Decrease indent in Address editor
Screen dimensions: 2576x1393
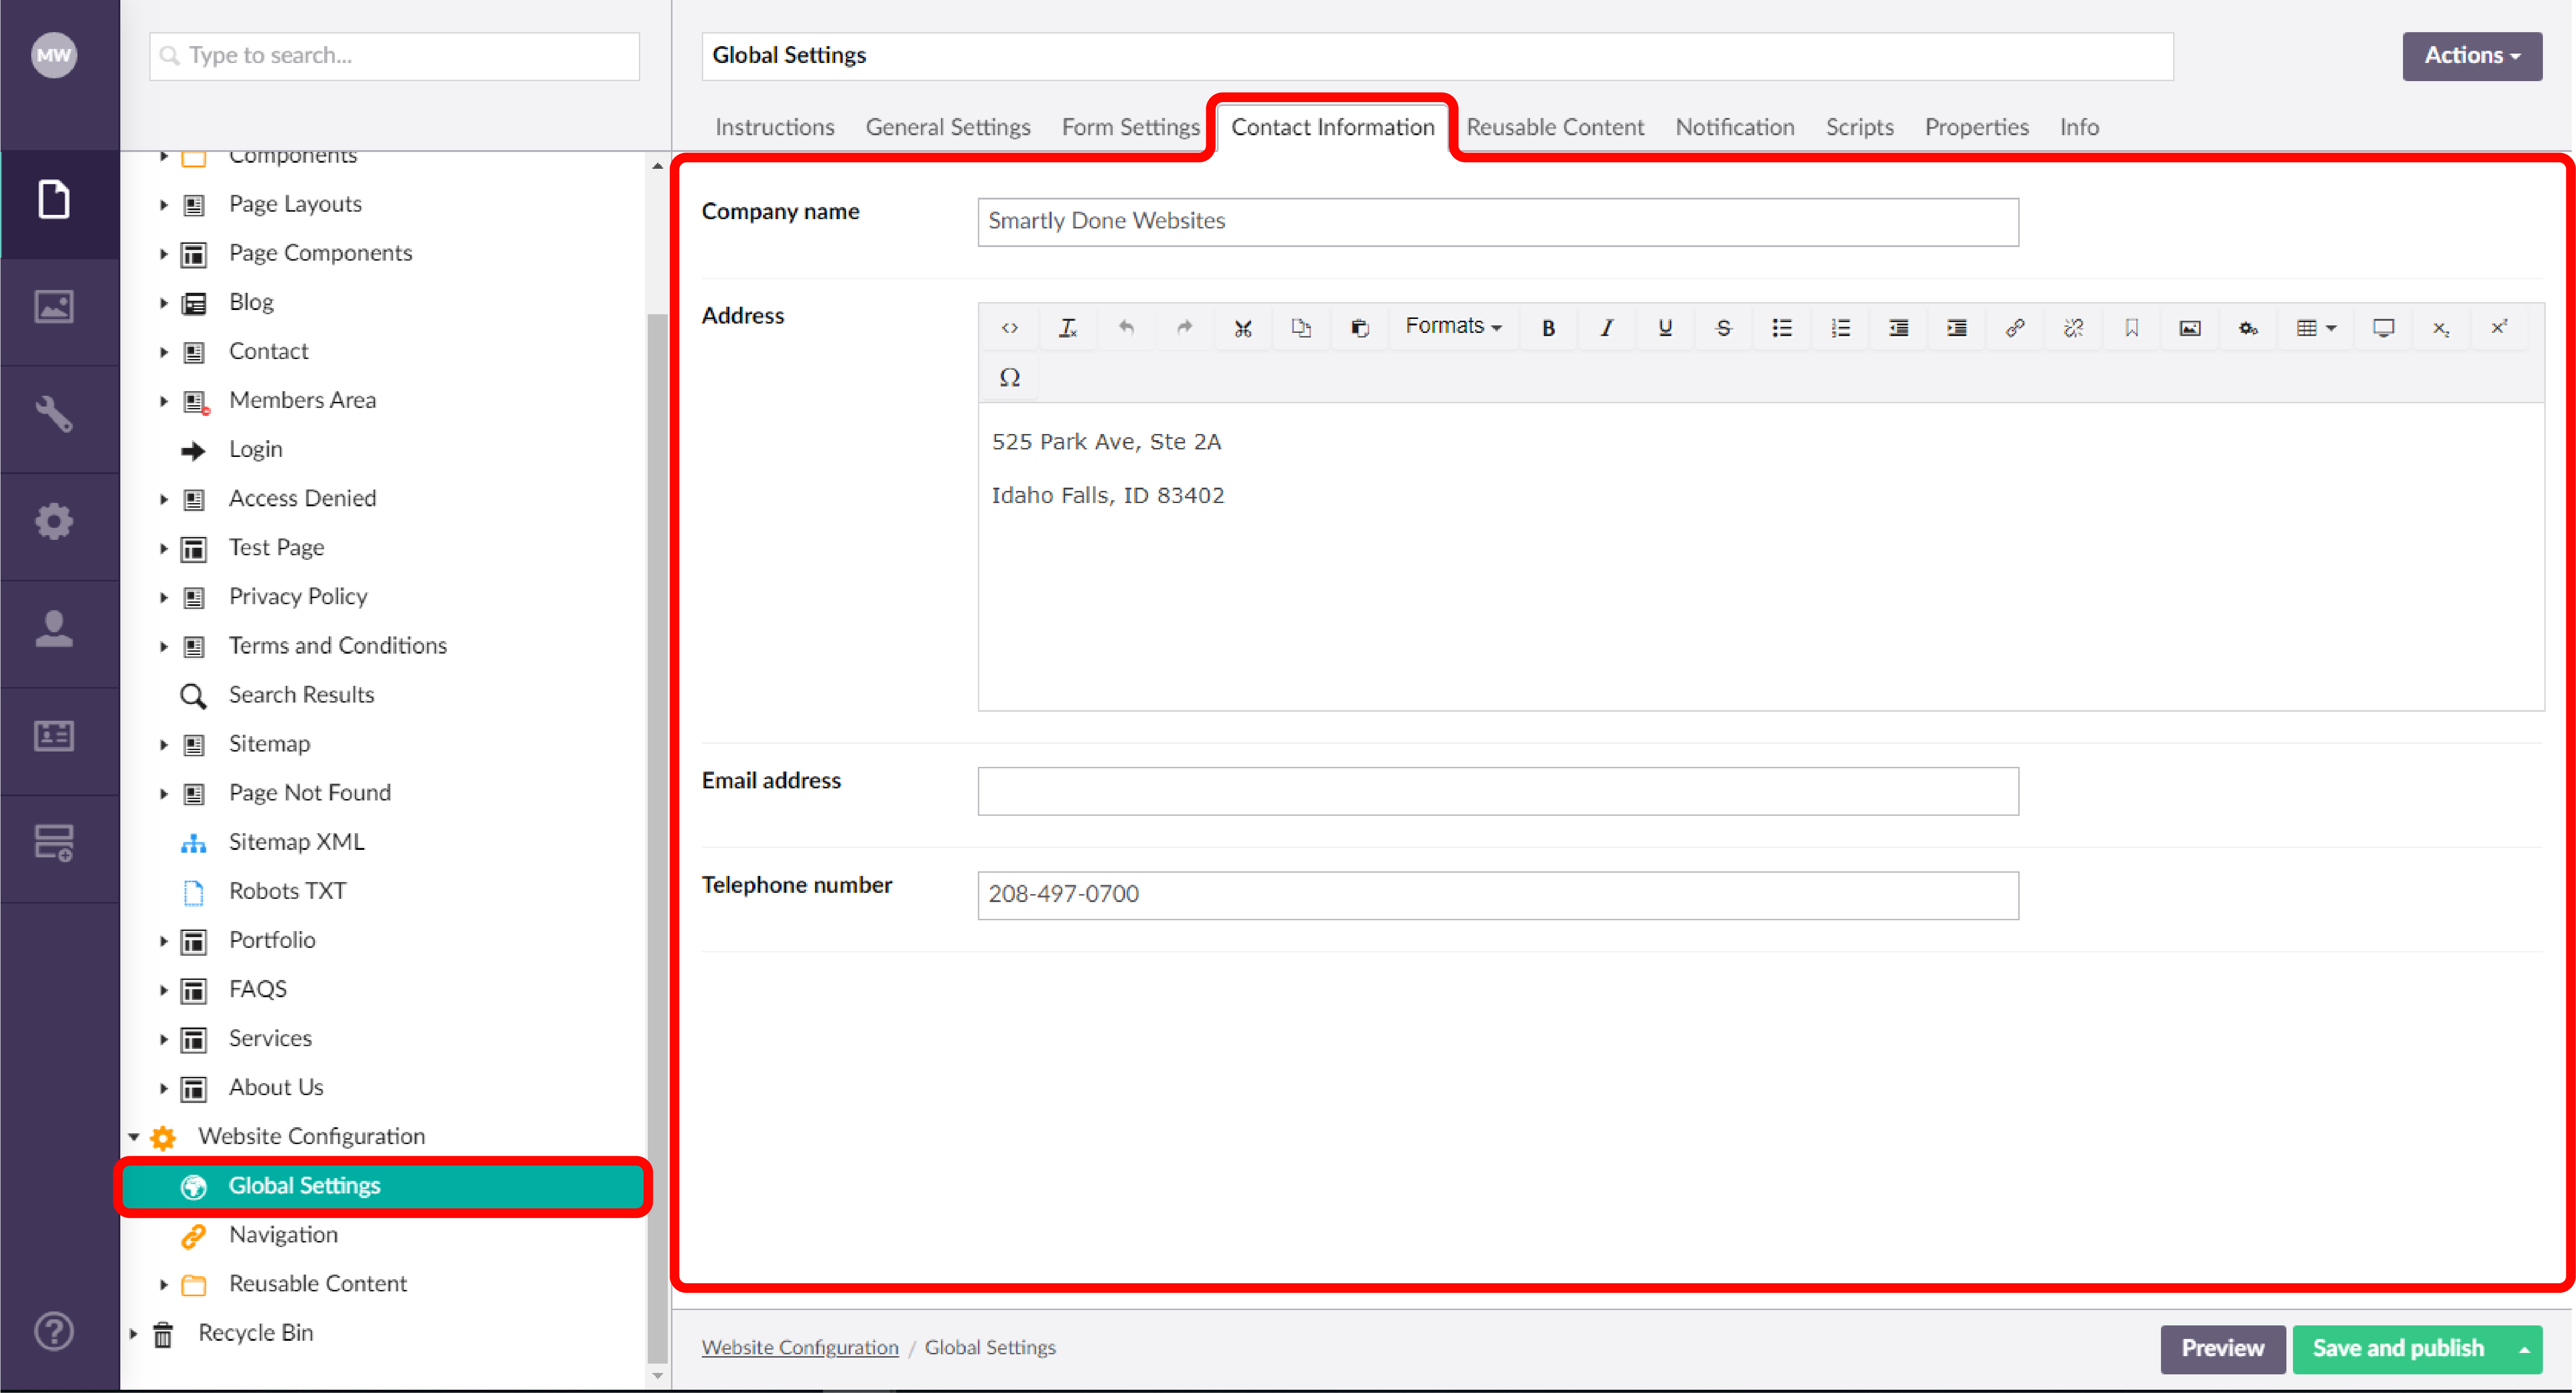click(1898, 328)
